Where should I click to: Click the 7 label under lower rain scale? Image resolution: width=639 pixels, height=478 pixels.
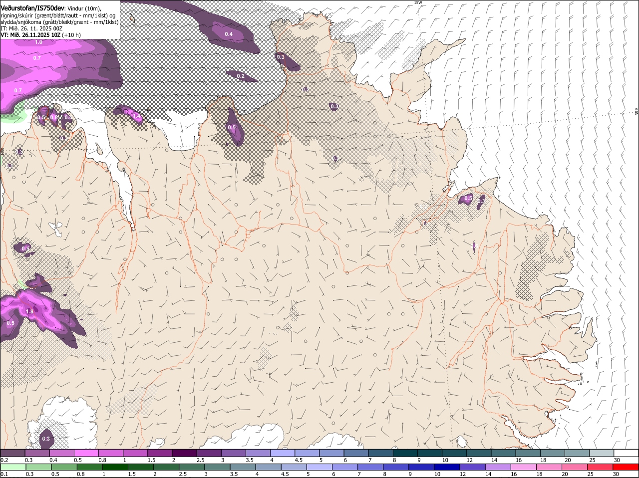(x=359, y=475)
